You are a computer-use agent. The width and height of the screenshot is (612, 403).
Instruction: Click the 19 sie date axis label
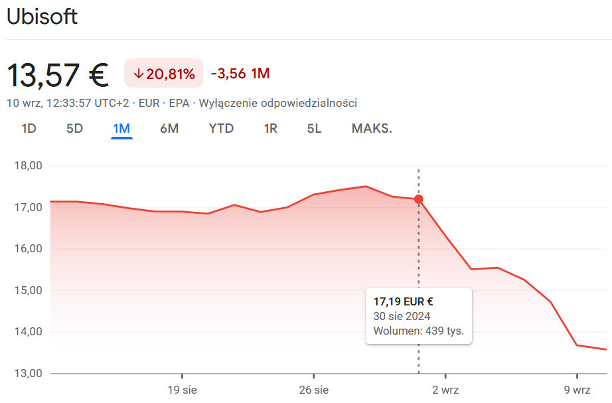point(182,389)
